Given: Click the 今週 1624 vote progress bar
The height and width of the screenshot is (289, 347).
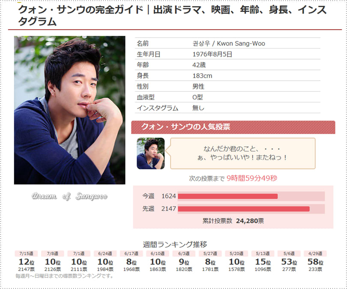Looking at the screenshot, I should click(x=251, y=196).
